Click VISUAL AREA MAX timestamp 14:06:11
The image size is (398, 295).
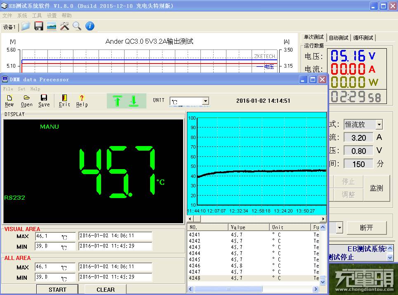pos(115,236)
